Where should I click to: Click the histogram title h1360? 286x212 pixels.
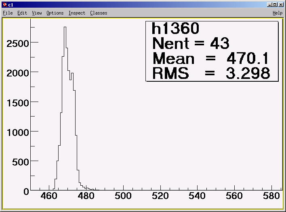[175, 28]
